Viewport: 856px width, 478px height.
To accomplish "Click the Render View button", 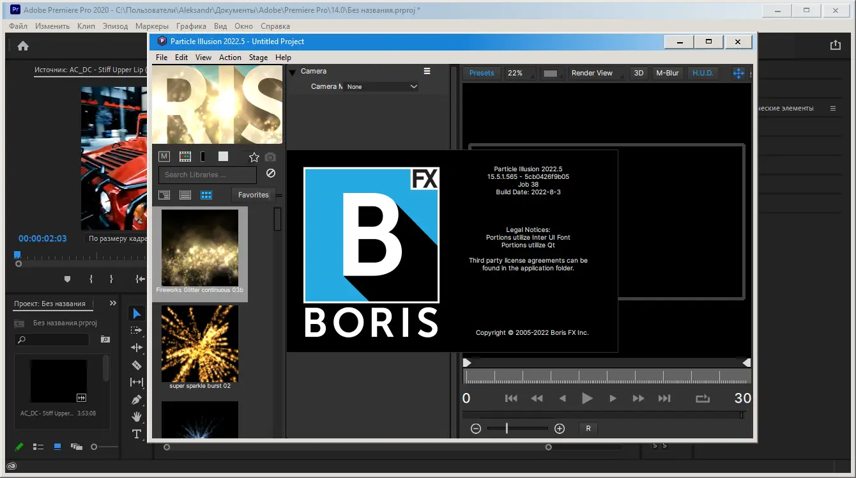I will [x=592, y=73].
